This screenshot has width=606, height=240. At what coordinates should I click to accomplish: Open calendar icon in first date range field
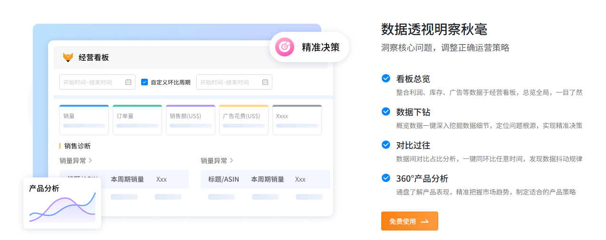[x=128, y=82]
